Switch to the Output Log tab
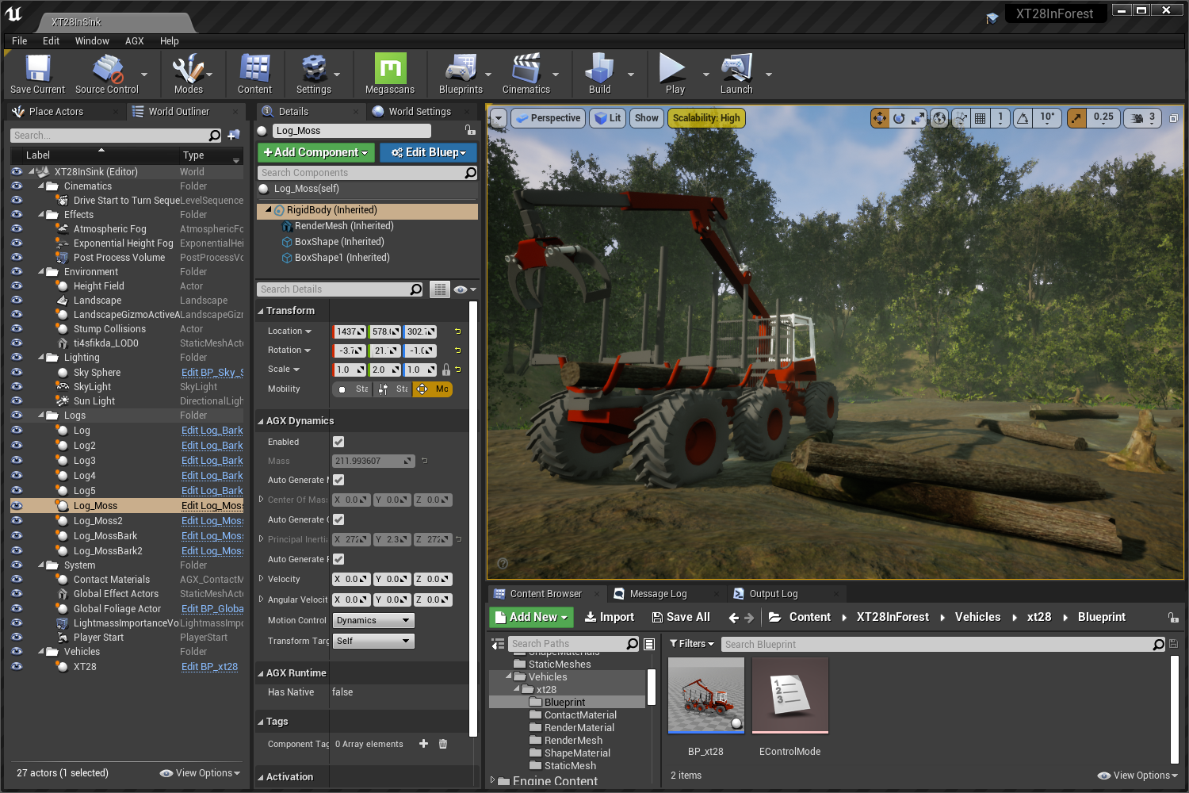This screenshot has height=793, width=1189. click(x=773, y=593)
